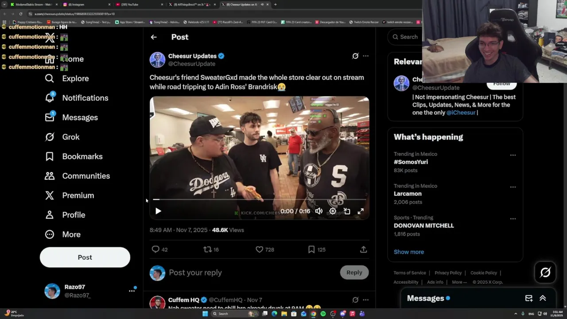Click the large Post button
Screen dimensions: 567x319
click(x=85, y=257)
